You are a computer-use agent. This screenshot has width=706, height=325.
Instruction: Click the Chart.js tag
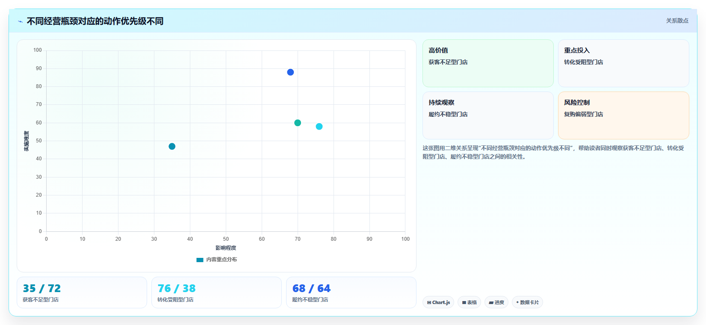point(438,302)
